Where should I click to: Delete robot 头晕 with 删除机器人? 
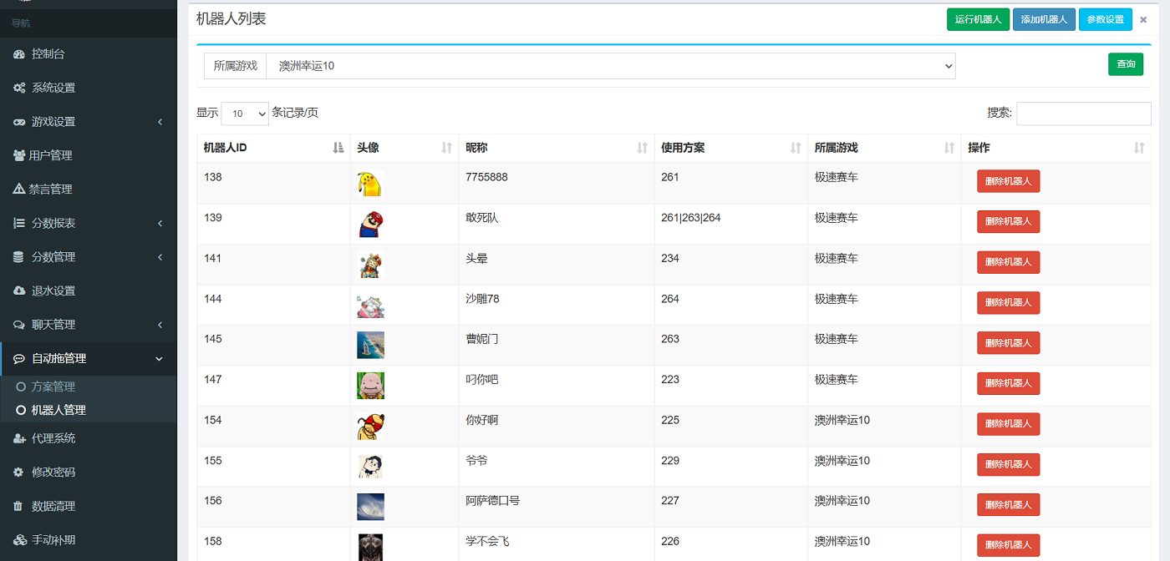click(1008, 262)
